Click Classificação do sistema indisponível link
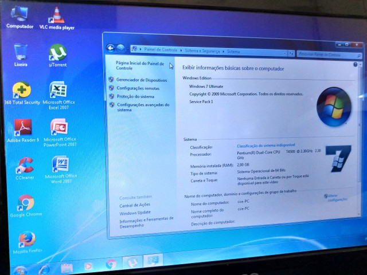 coord(266,146)
